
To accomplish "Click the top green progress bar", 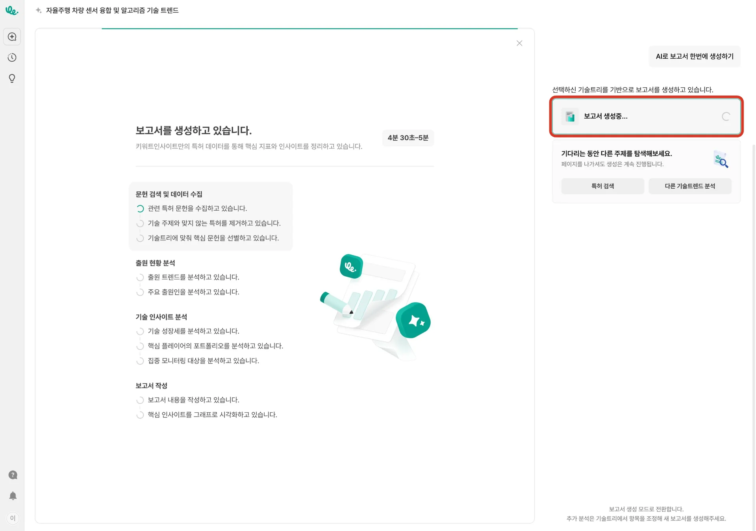I will (x=309, y=29).
